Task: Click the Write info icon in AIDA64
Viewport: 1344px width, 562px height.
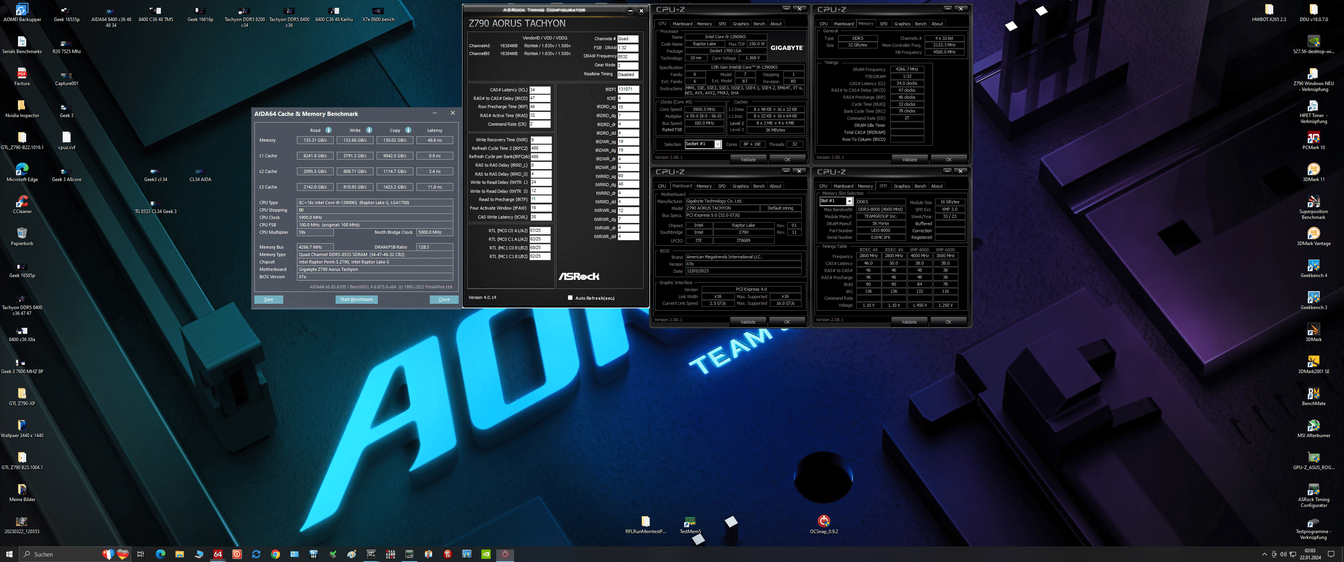Action: (x=369, y=130)
